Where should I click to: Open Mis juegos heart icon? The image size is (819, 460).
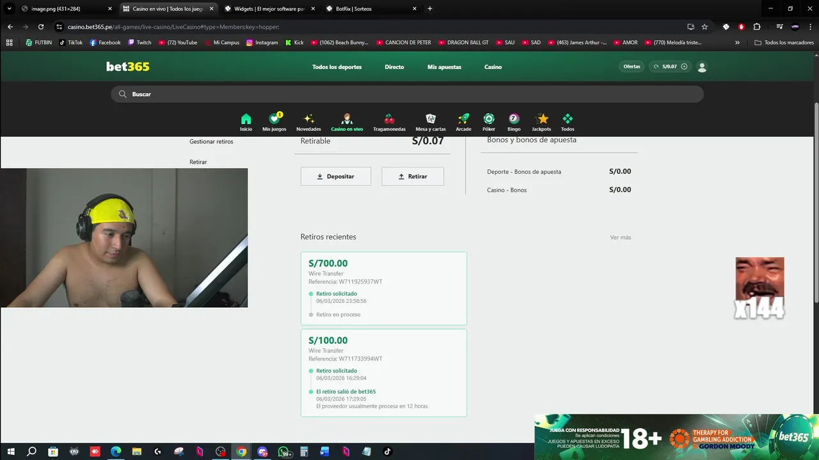[x=274, y=119]
